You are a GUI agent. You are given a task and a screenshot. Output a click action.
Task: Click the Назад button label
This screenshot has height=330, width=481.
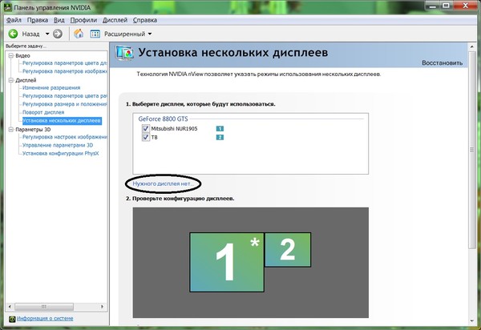point(30,34)
